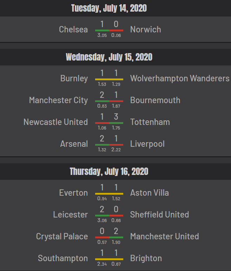The height and width of the screenshot is (271, 231).
Task: Open the Bournemouth team link
Action: (x=155, y=100)
